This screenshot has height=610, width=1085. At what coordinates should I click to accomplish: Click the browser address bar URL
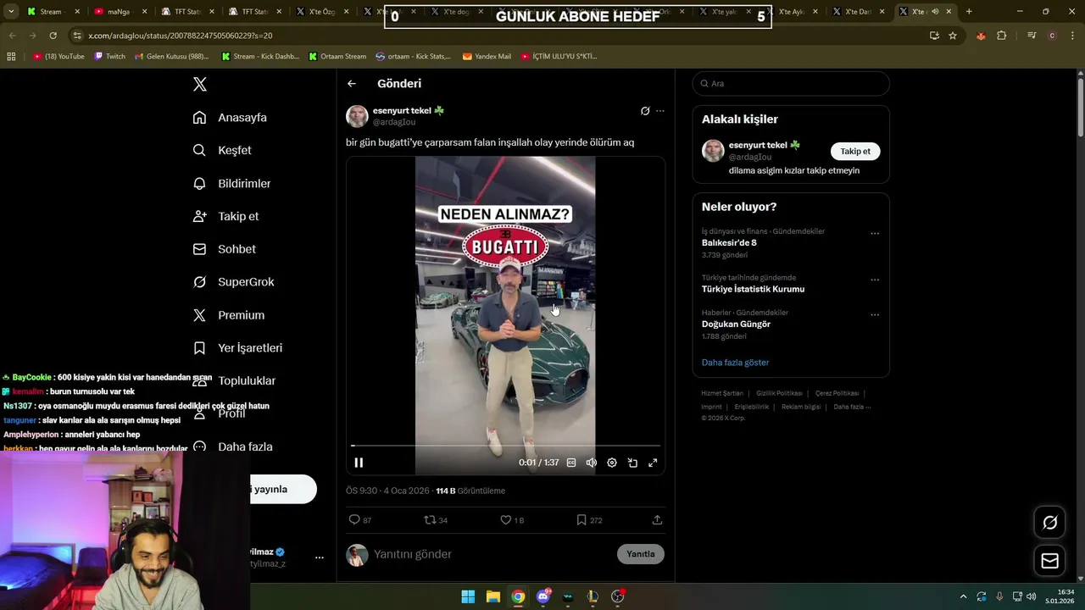pyautogui.click(x=180, y=36)
